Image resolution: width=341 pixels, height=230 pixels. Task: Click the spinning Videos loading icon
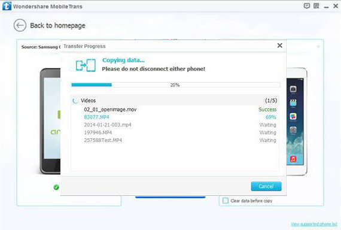(x=75, y=101)
